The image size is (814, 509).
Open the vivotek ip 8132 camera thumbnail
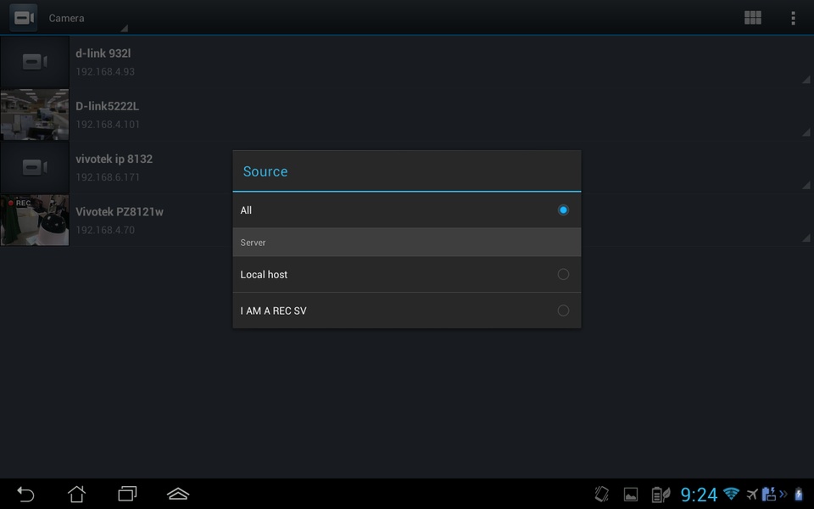35,167
